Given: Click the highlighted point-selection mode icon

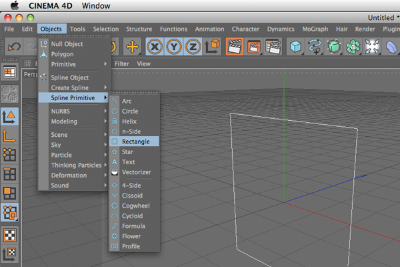Looking at the screenshot, I should (10, 212).
